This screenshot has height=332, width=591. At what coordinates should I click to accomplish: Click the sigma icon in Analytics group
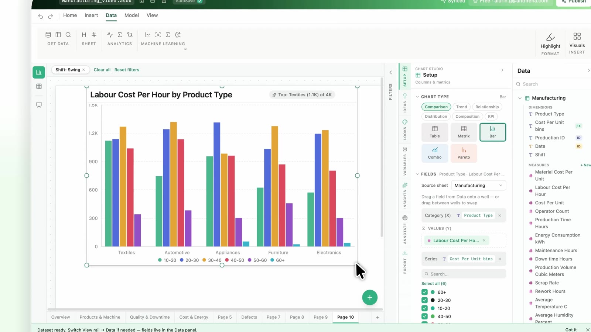[x=120, y=35]
